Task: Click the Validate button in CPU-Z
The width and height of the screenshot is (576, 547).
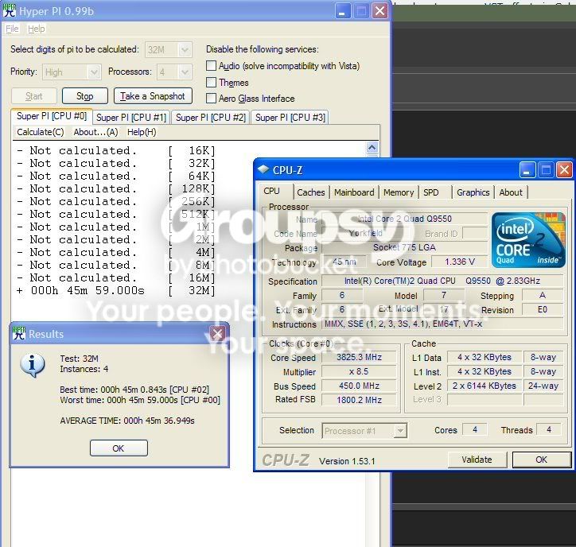Action: click(477, 460)
